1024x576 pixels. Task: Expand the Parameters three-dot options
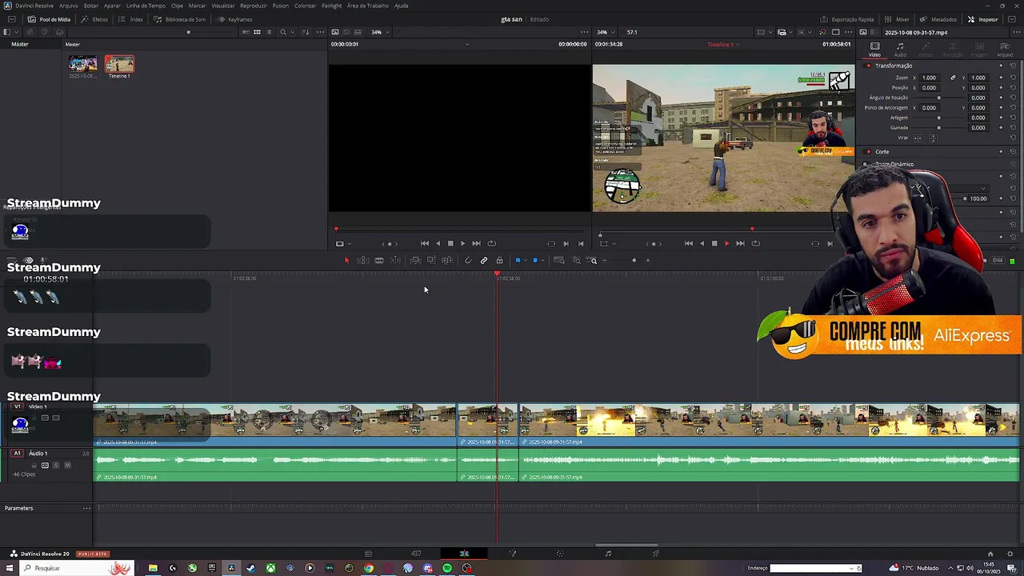[x=86, y=508]
